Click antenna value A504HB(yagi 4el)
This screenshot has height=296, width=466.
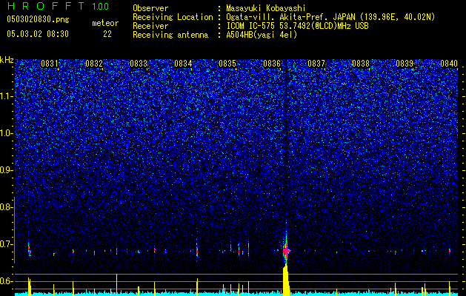click(262, 35)
